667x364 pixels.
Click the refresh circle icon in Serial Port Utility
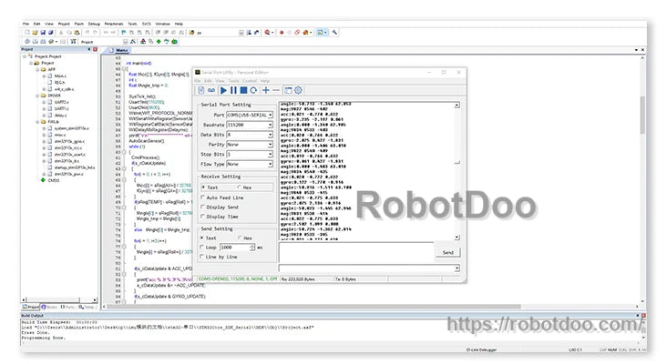pos(253,90)
